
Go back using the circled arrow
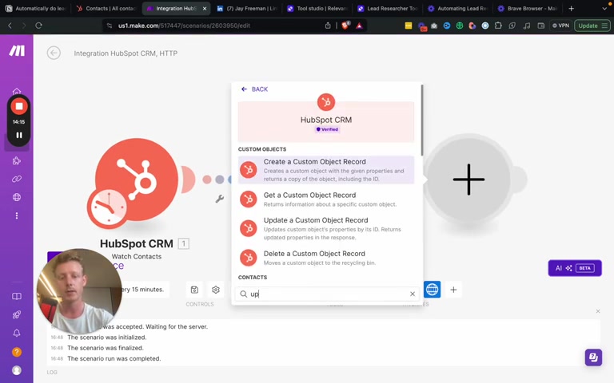pyautogui.click(x=54, y=53)
